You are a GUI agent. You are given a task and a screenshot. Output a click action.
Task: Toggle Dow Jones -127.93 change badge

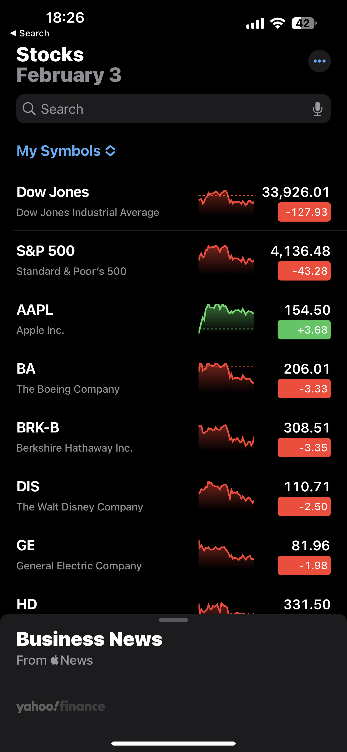coord(304,212)
